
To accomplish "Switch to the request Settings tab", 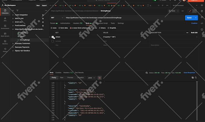I will tap(121, 23).
